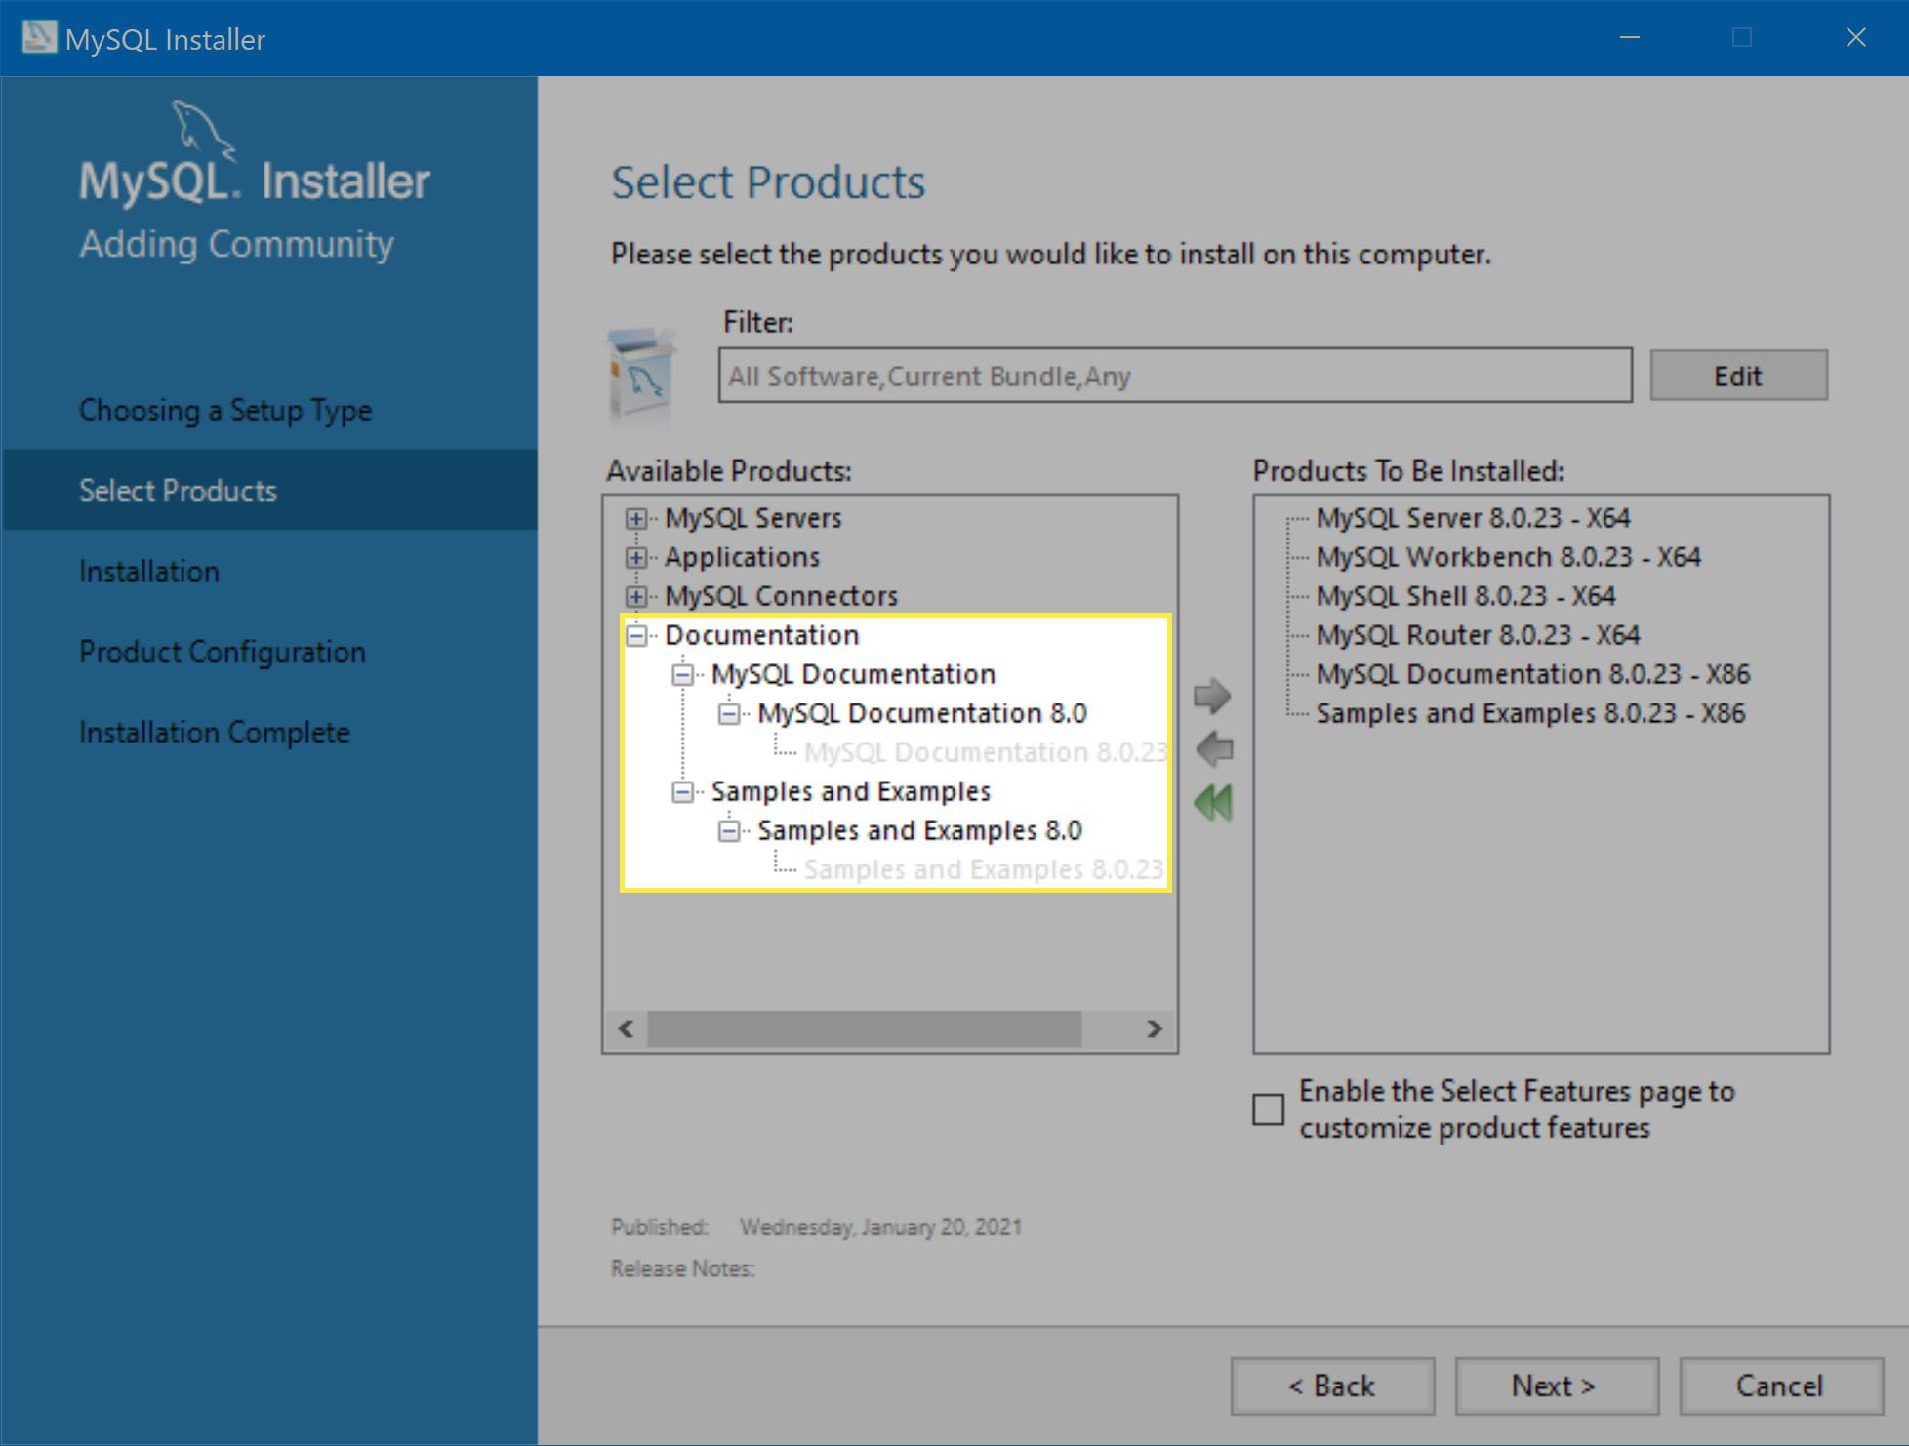Select the Product Configuration step
This screenshot has width=1909, height=1446.
tap(223, 651)
